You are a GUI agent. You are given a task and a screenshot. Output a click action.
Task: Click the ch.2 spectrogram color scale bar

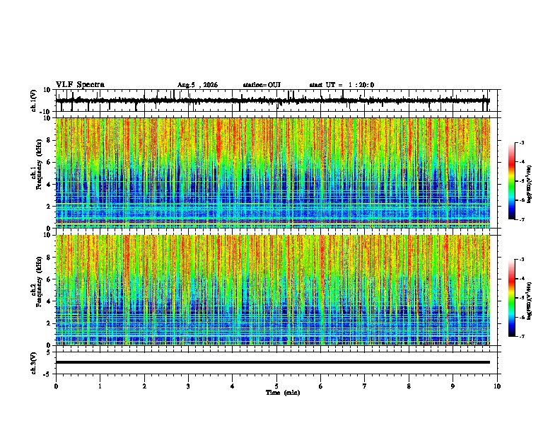[x=511, y=298]
